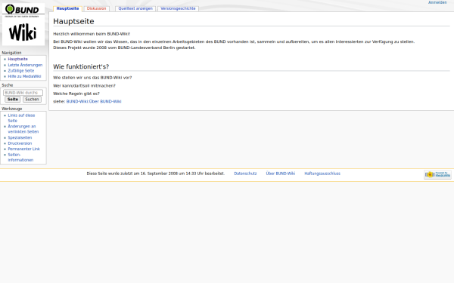This screenshot has width=454, height=283.
Task: Switch to the Diskussion tab
Action: pyautogui.click(x=97, y=8)
